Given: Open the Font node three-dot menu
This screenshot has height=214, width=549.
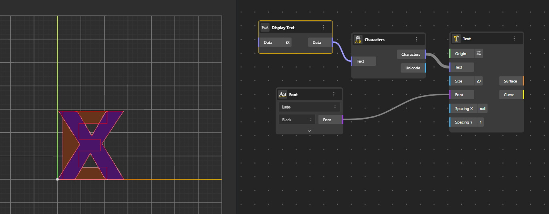Looking at the screenshot, I should click(334, 94).
